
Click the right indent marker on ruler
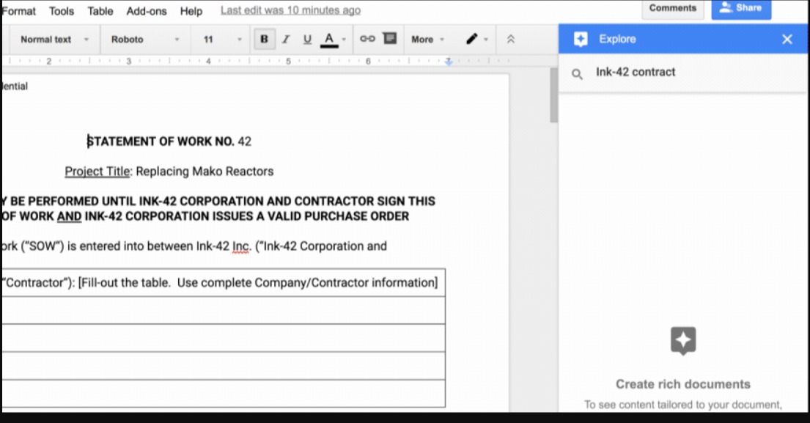449,62
